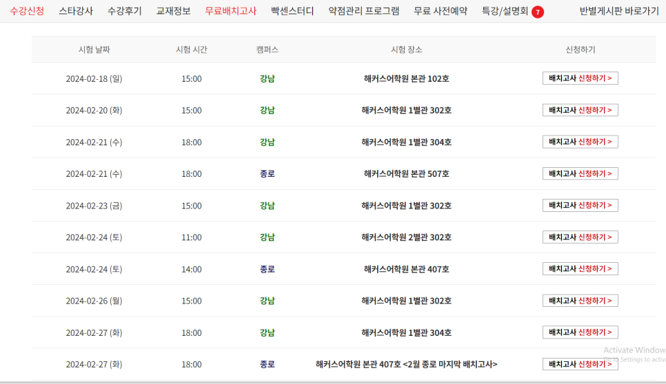Apply for 02-24 11:00 강남 test
This screenshot has height=384, width=666.
(581, 237)
